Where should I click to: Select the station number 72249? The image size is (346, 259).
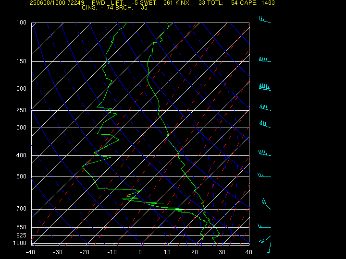[x=76, y=3]
